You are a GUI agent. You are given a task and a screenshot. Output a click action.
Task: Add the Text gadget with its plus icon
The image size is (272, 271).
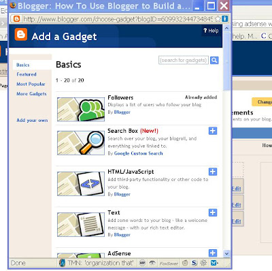(213, 212)
